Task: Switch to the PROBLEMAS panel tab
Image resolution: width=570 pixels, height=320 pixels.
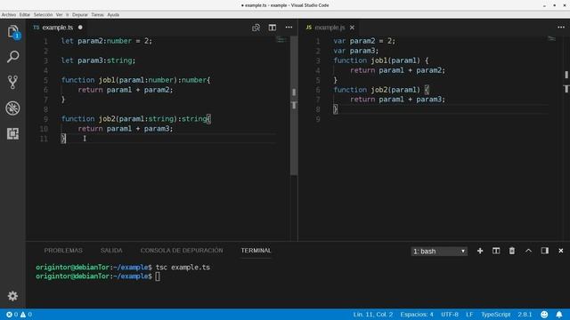Action: (x=63, y=251)
